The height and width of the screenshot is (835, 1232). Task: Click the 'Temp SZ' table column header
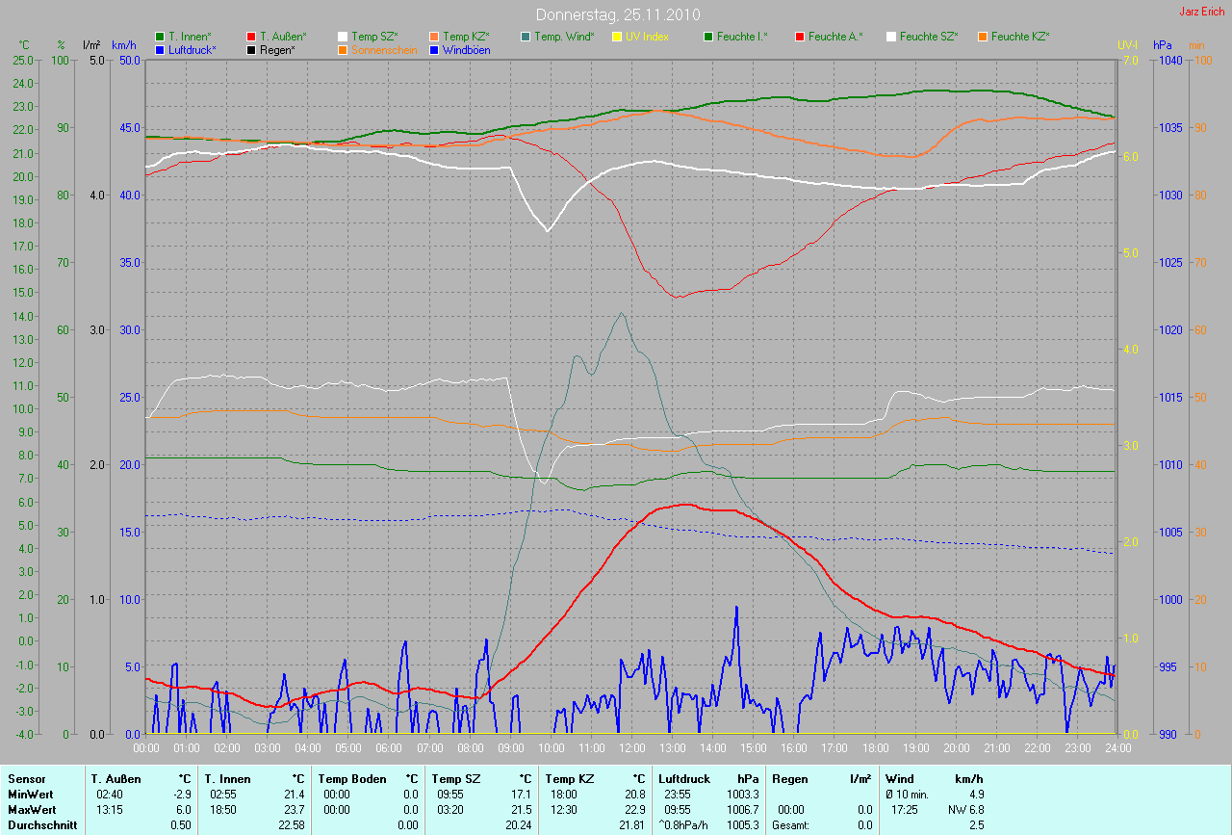tap(456, 778)
